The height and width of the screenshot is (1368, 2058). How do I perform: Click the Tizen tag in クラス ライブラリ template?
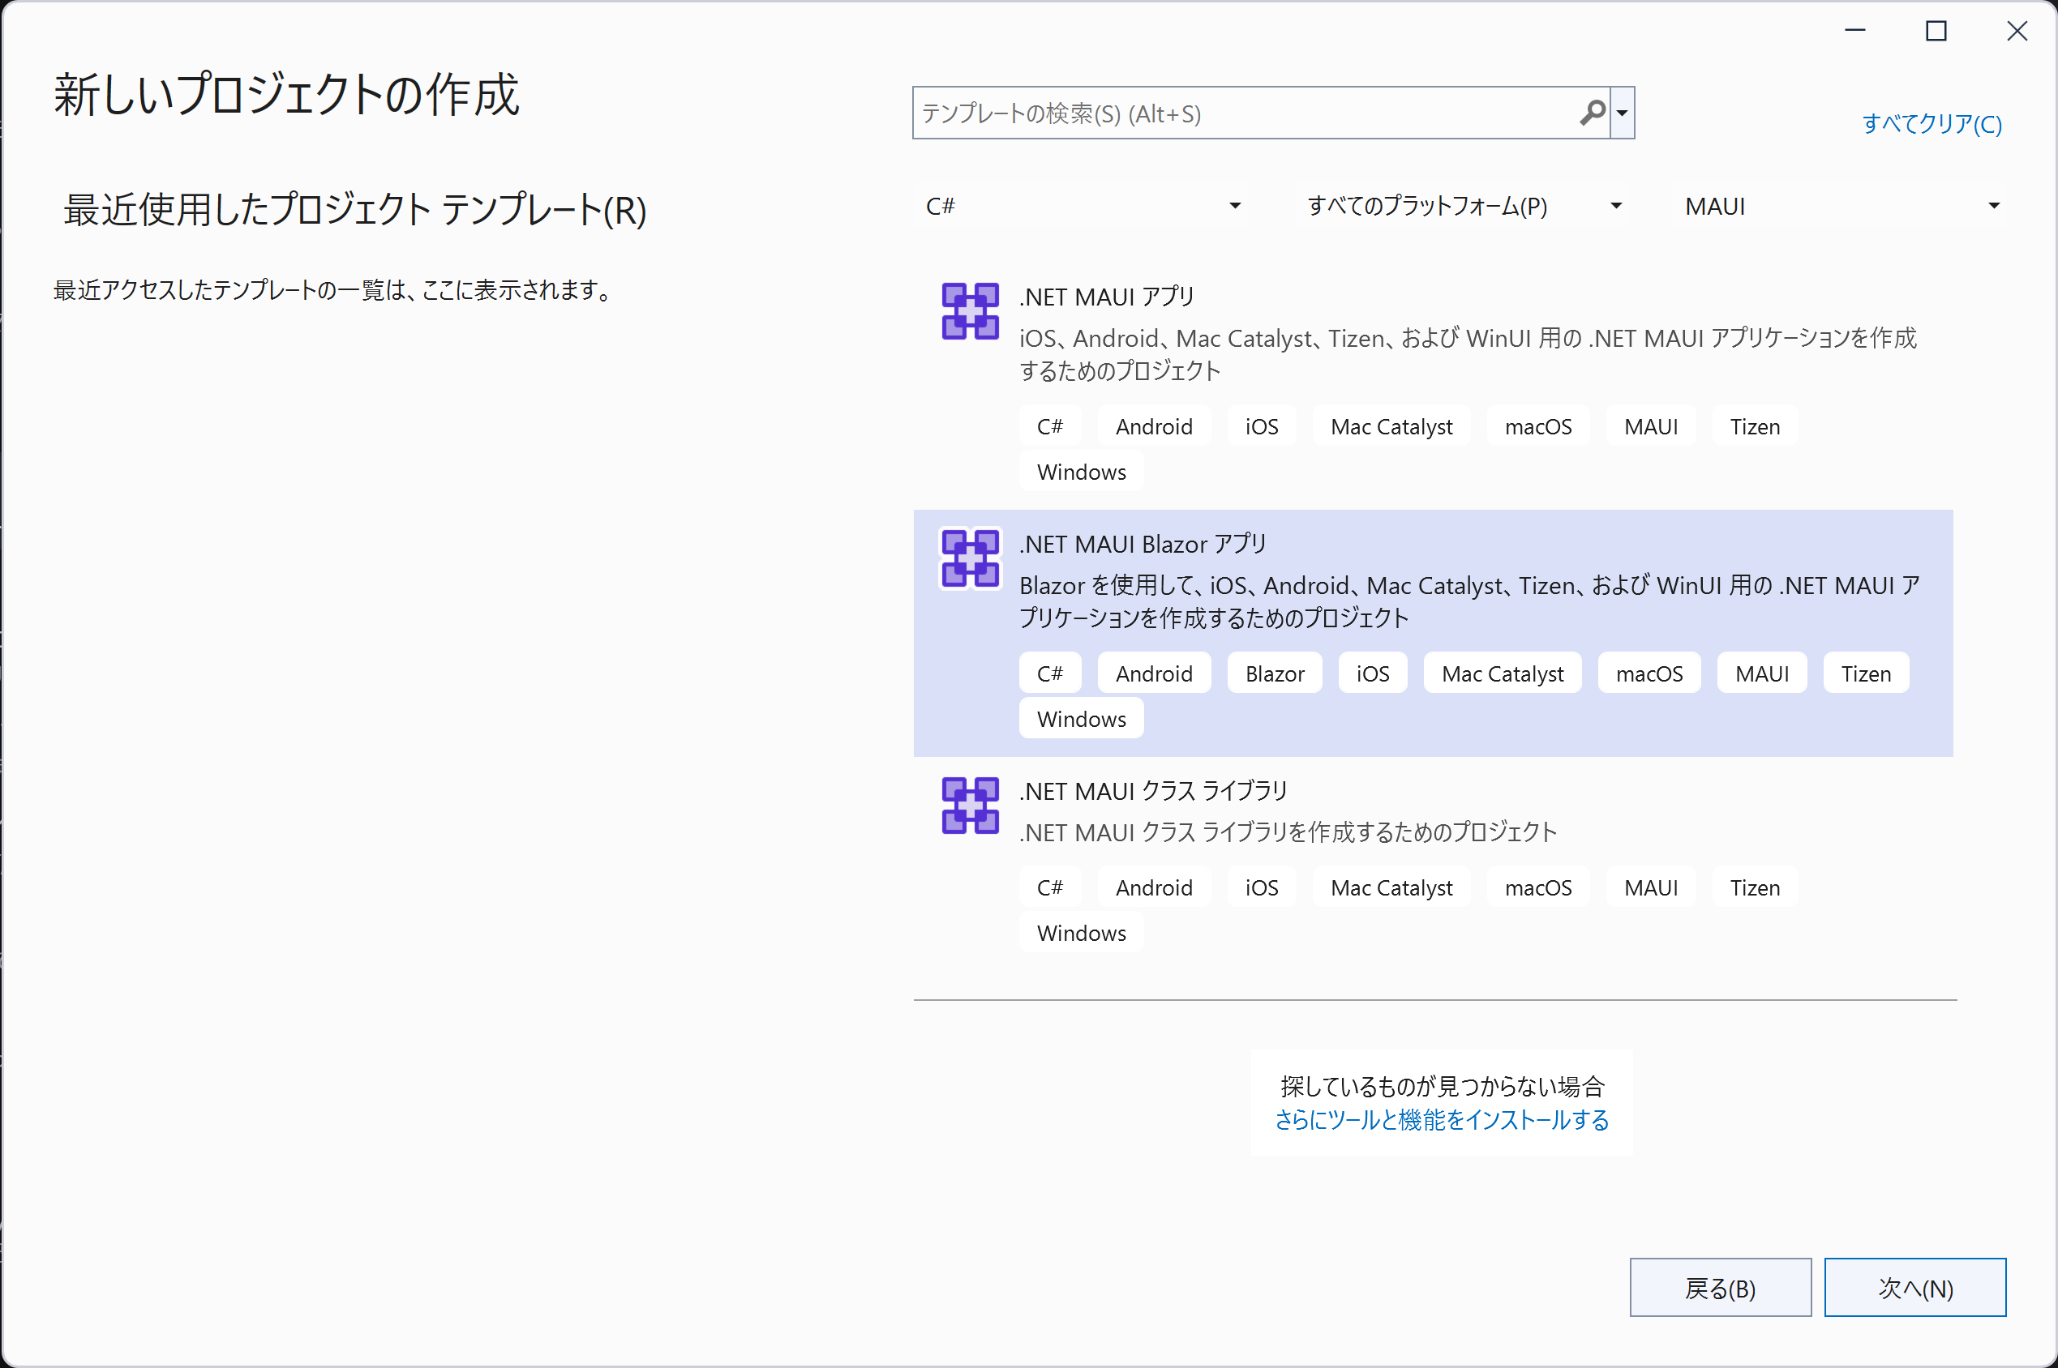pos(1754,887)
